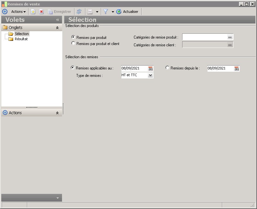
Task: Collapse the Volets panel with the double chevron
Action: (58, 20)
